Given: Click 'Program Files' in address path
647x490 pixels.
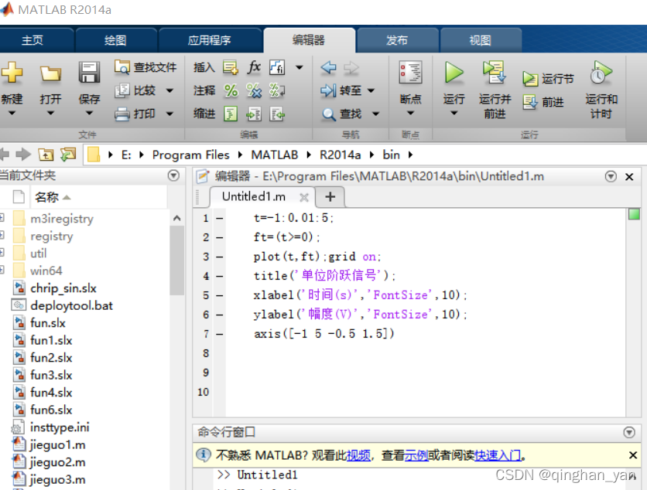Looking at the screenshot, I should [x=190, y=155].
